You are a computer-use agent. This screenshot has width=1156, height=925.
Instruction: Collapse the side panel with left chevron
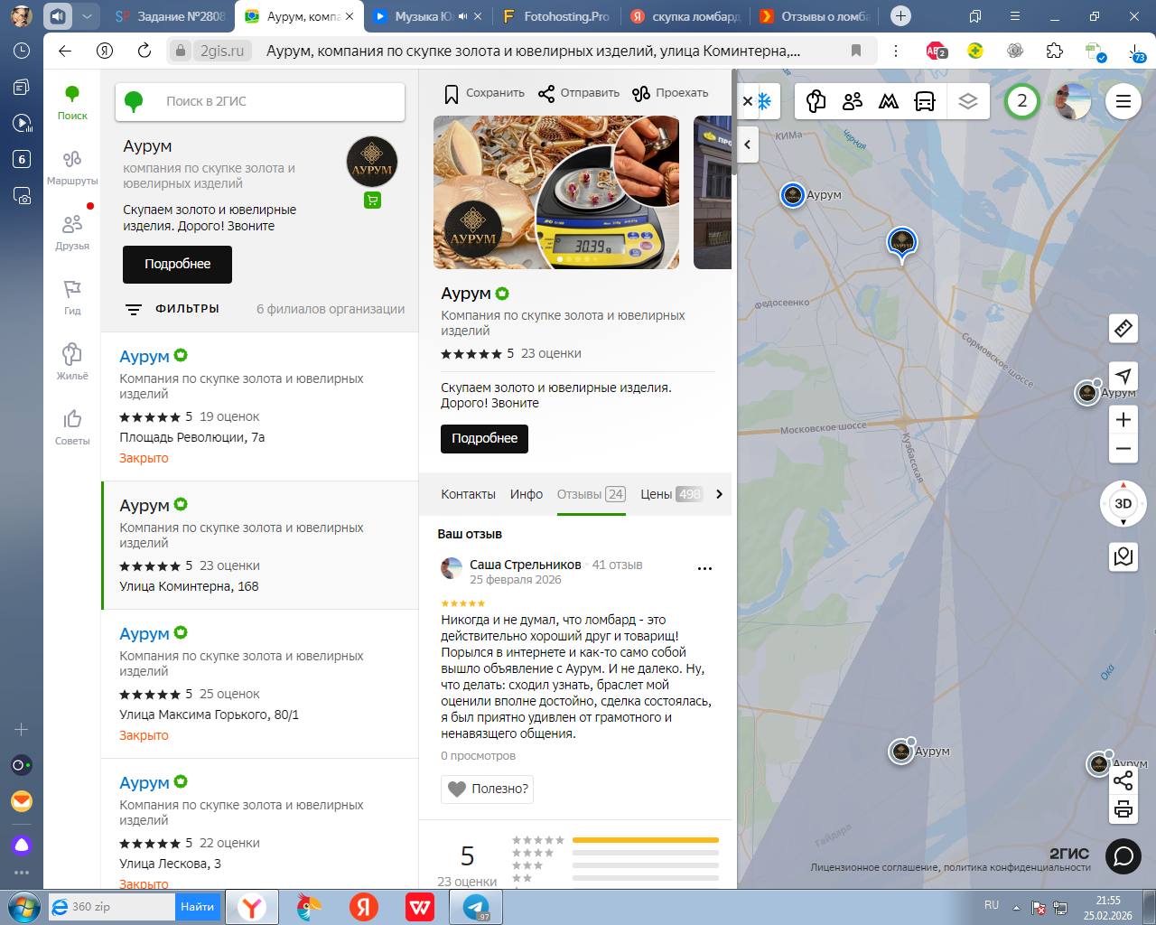coord(747,145)
